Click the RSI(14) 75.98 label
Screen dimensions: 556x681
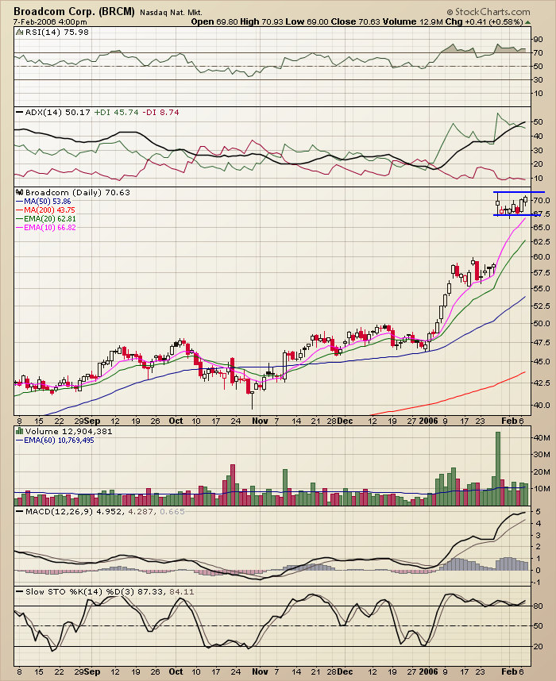(x=57, y=32)
